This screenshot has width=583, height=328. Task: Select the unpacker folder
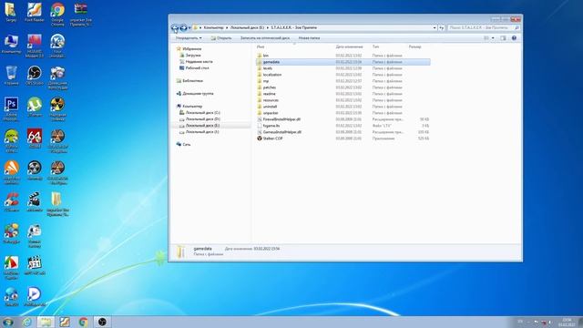coord(271,113)
